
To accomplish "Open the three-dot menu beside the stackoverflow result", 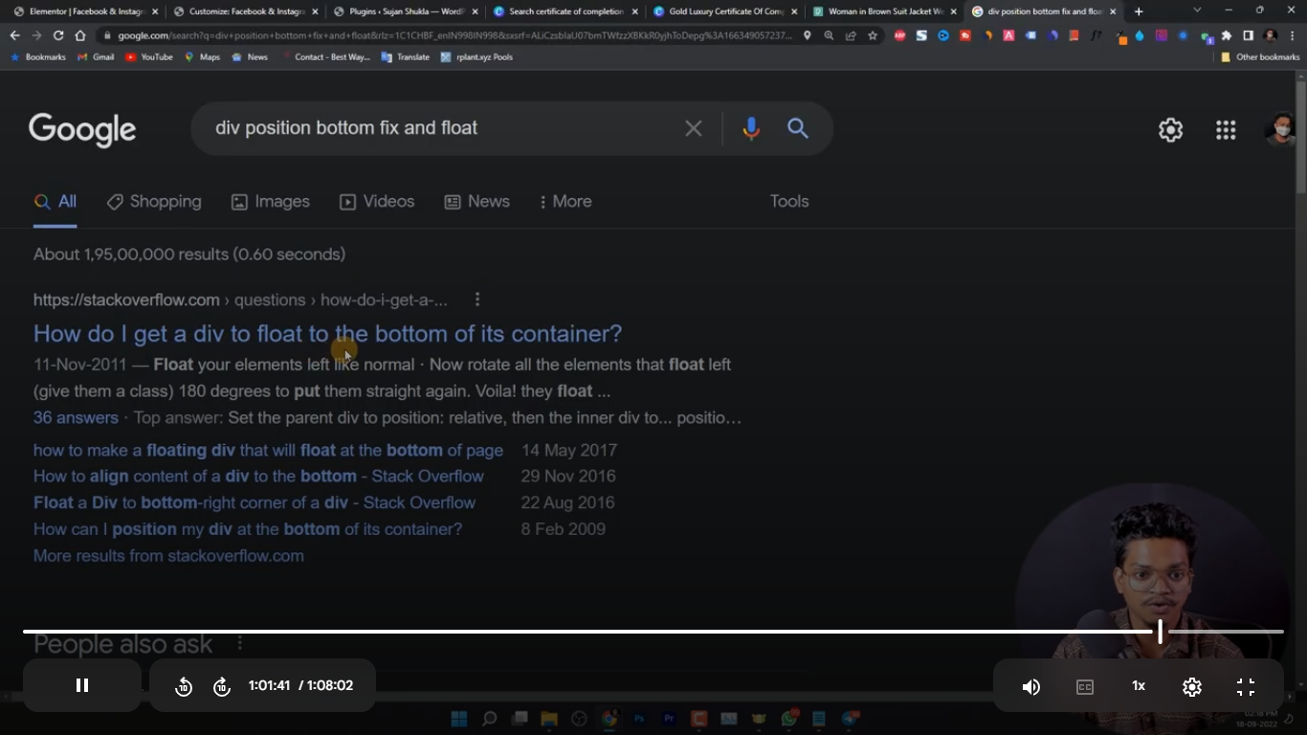I will tap(476, 299).
